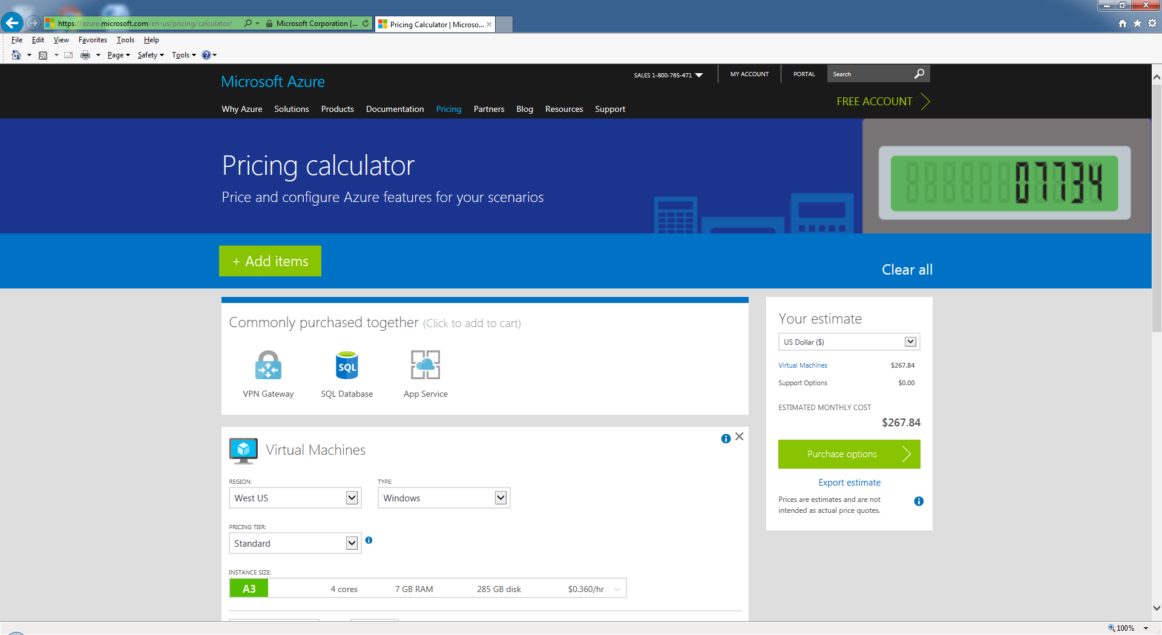1162x635 pixels.
Task: Open Favorites via the star icon
Action: point(1137,23)
